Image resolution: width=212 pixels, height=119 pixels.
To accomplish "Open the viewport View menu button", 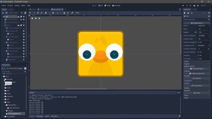I will 77,13.
